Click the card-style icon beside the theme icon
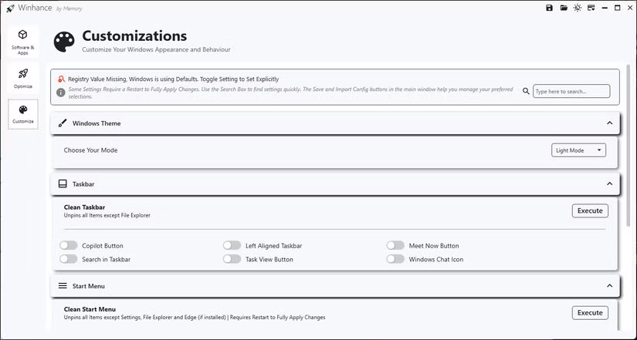The height and width of the screenshot is (340, 637). tap(591, 8)
